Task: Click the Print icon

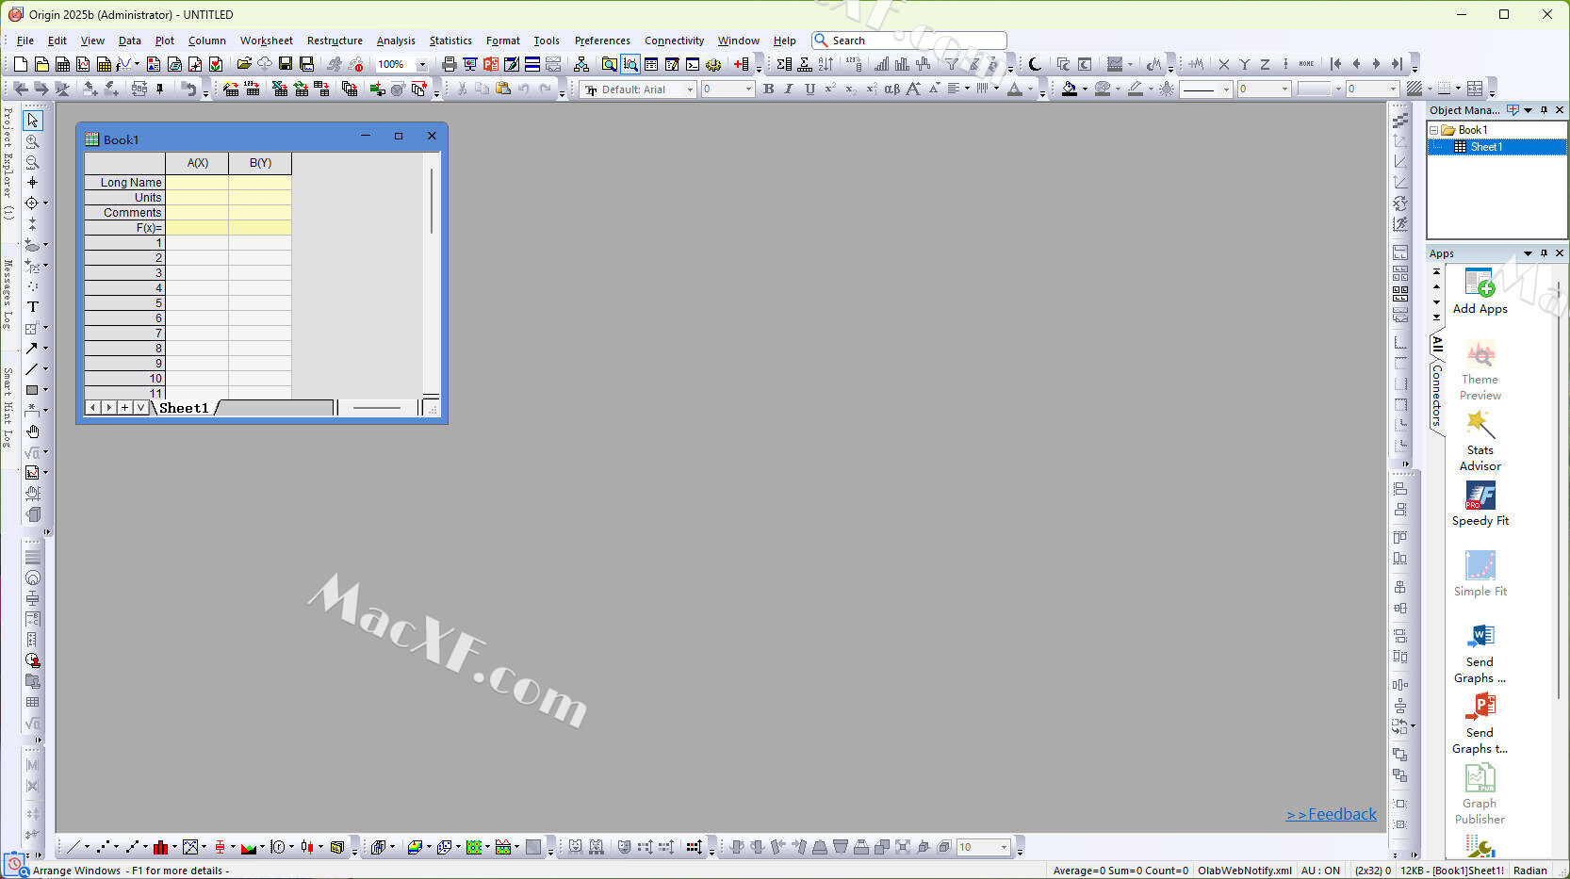Action: tap(450, 64)
